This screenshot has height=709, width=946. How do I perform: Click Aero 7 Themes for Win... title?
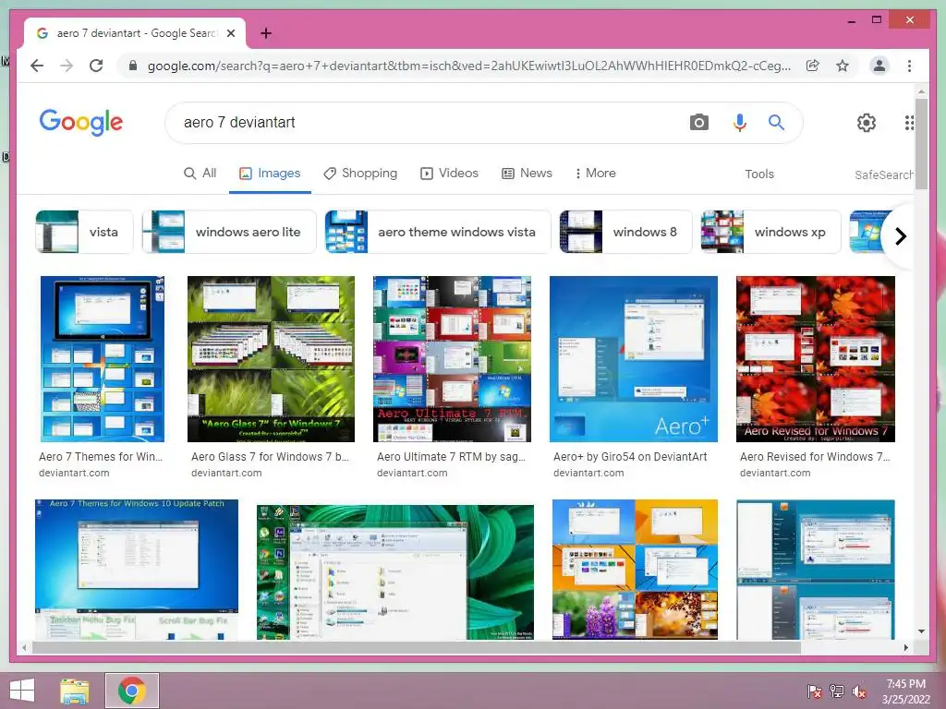(x=101, y=457)
